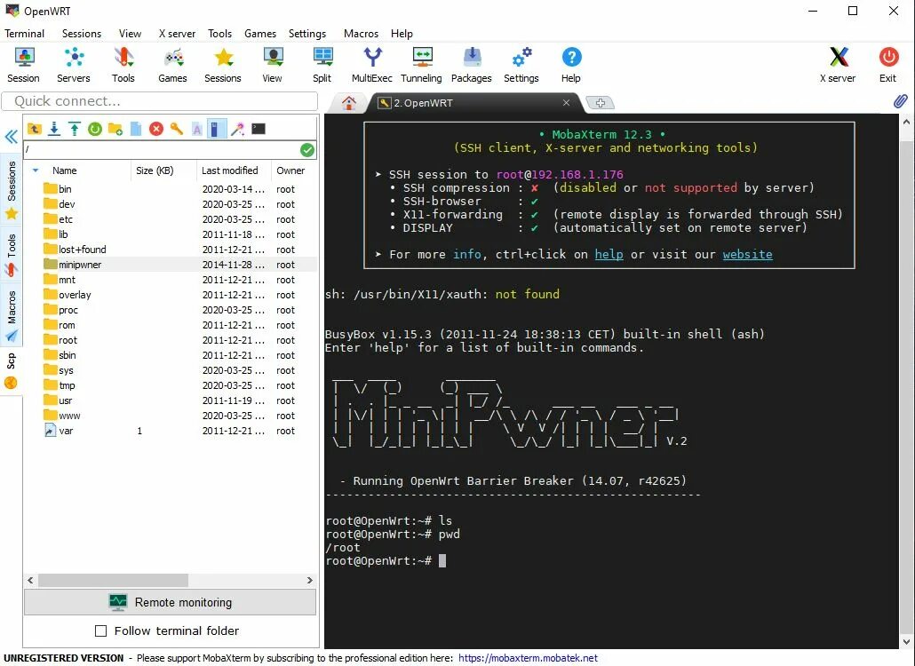Click the remote path input field
This screenshot has width=915, height=666.
161,150
